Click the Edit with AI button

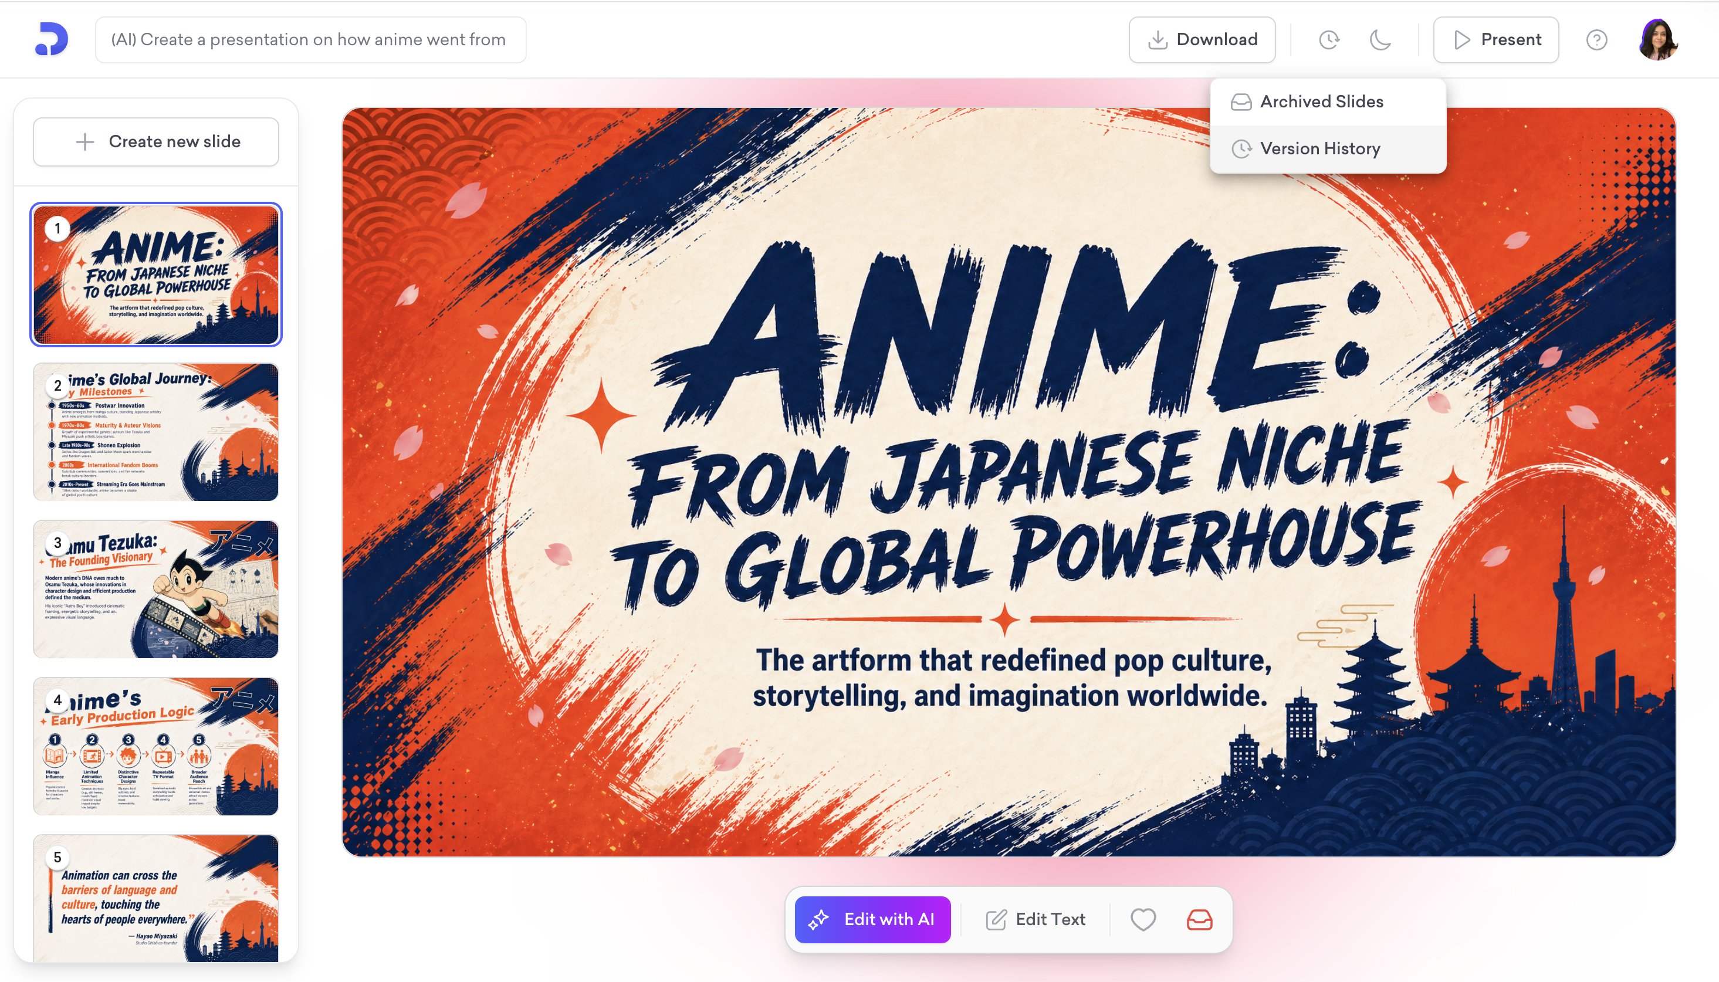[x=872, y=919]
